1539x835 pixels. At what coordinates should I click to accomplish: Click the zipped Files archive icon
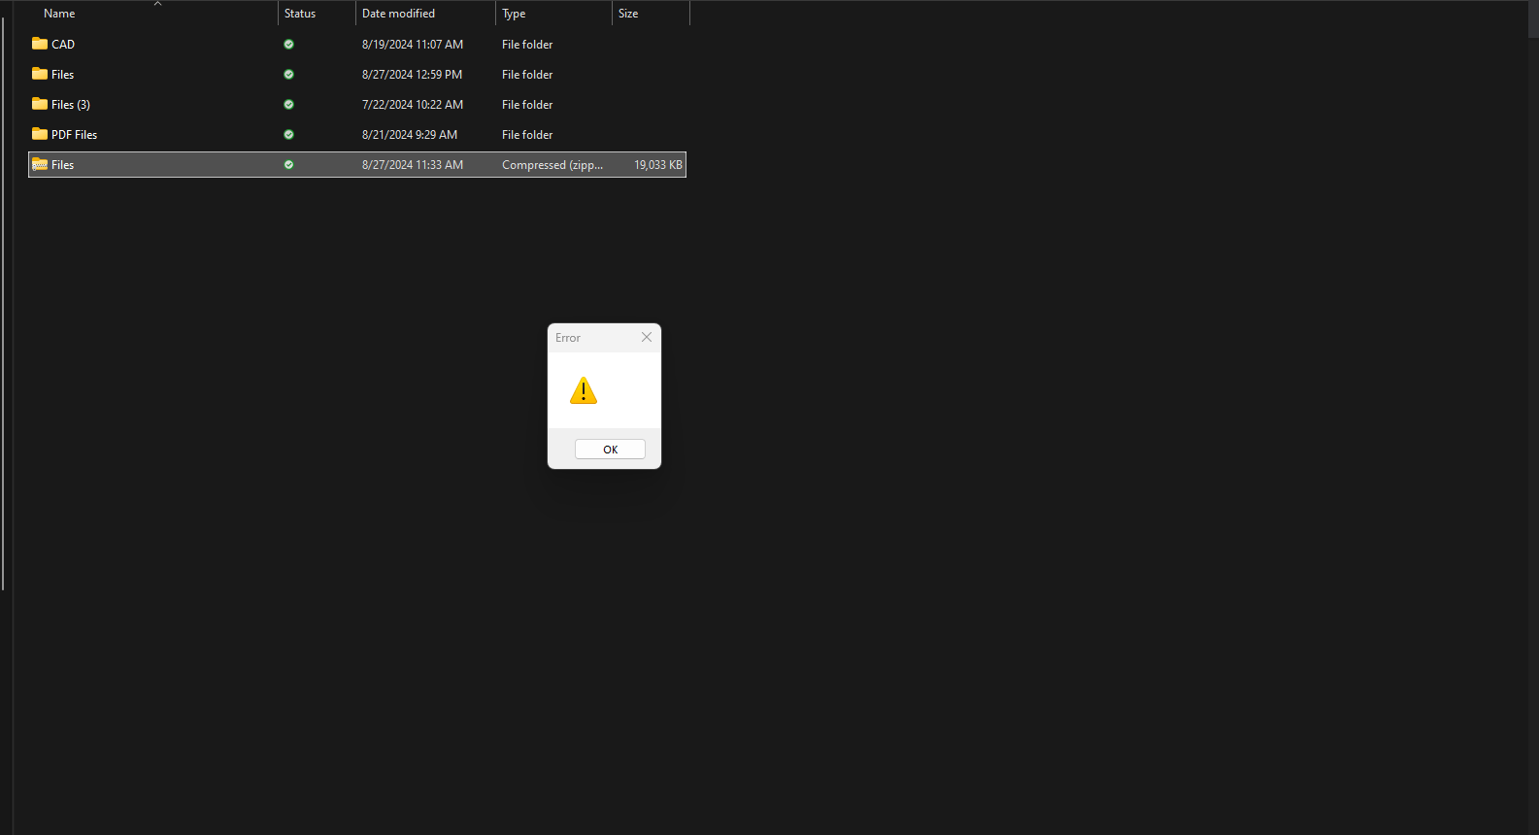tap(40, 164)
